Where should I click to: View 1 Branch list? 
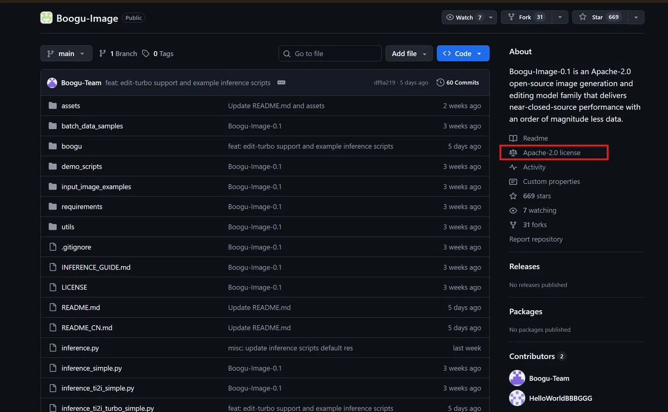tap(118, 53)
